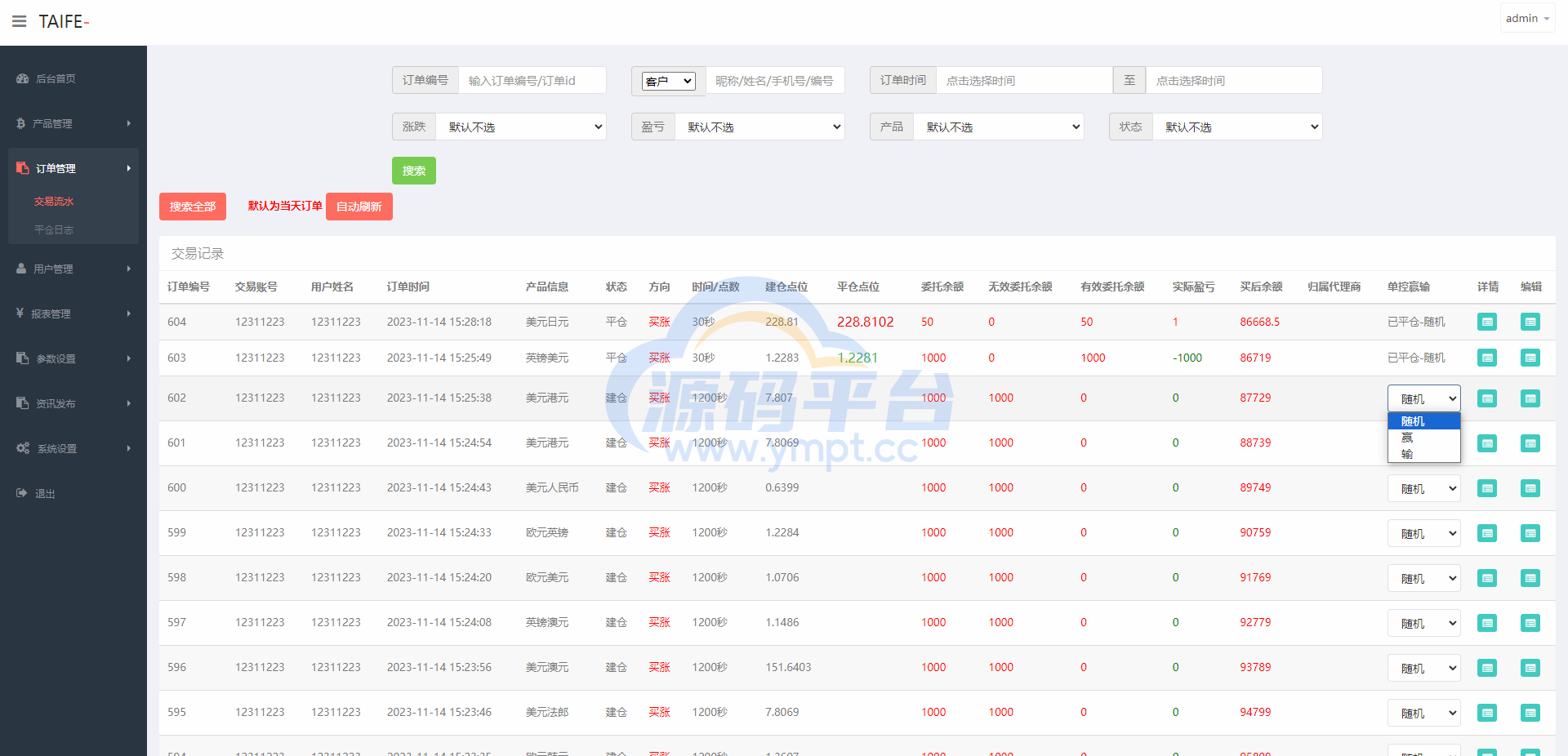This screenshot has width=1568, height=756.
Task: Toggle the hamburger sidebar menu icon
Action: (x=19, y=21)
